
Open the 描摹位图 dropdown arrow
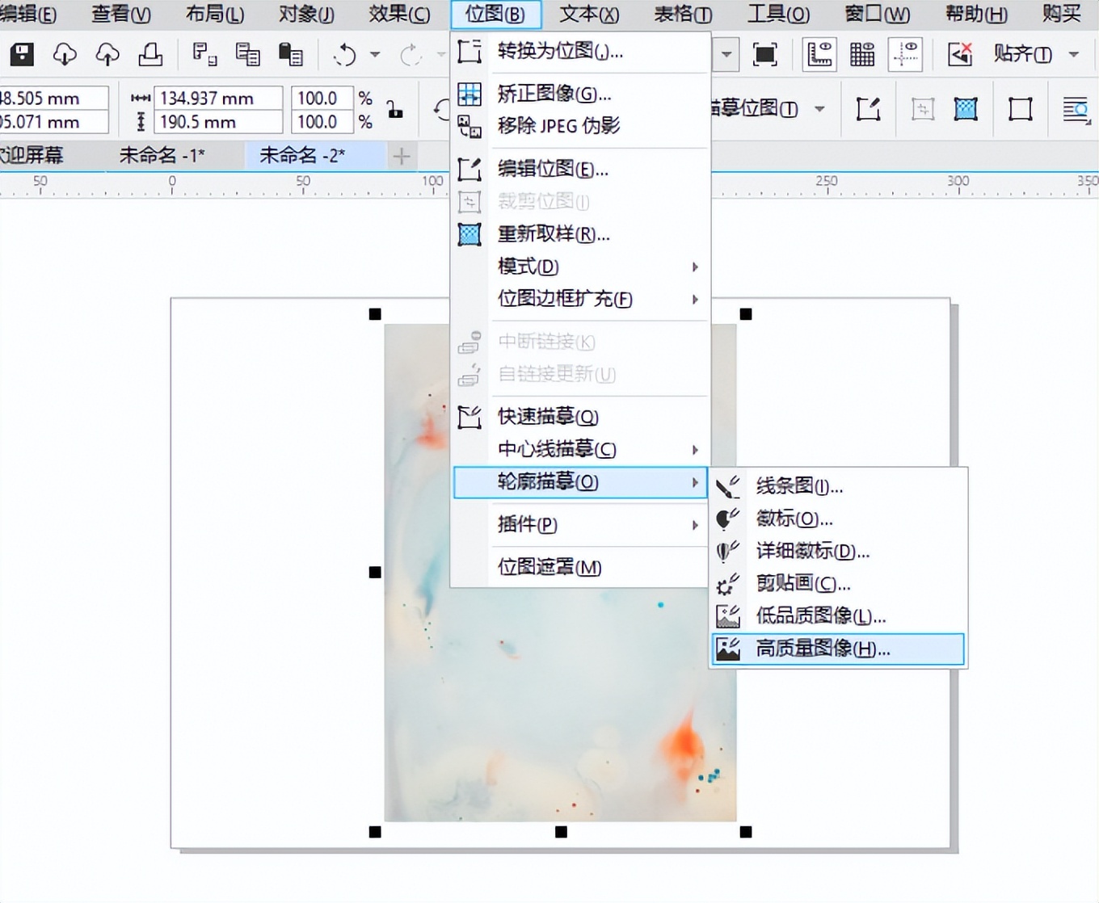tap(819, 109)
